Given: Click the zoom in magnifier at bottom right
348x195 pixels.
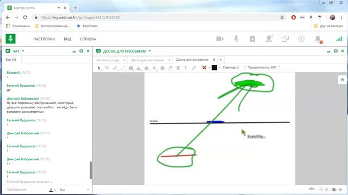Looking at the screenshot, I should 321,190.
